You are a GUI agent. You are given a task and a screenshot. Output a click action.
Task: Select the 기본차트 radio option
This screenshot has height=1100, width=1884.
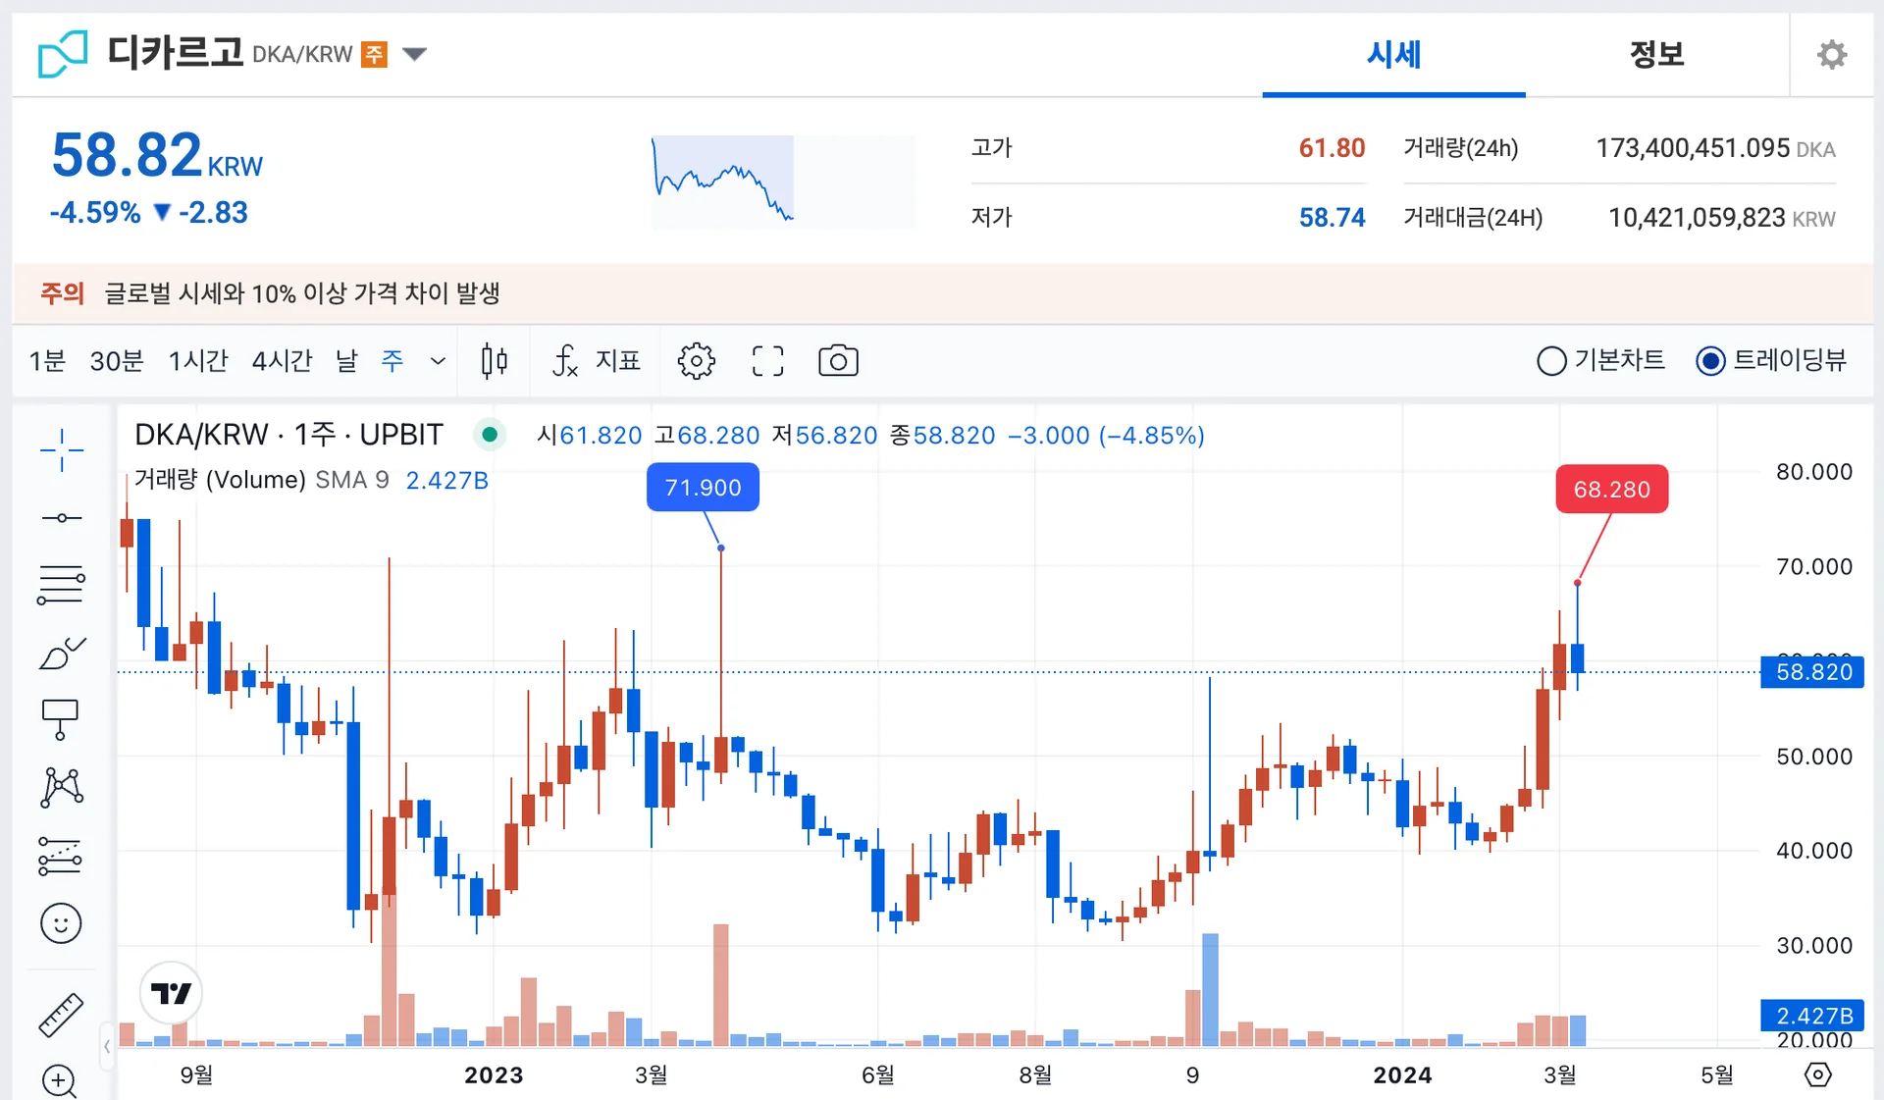pyautogui.click(x=1551, y=361)
